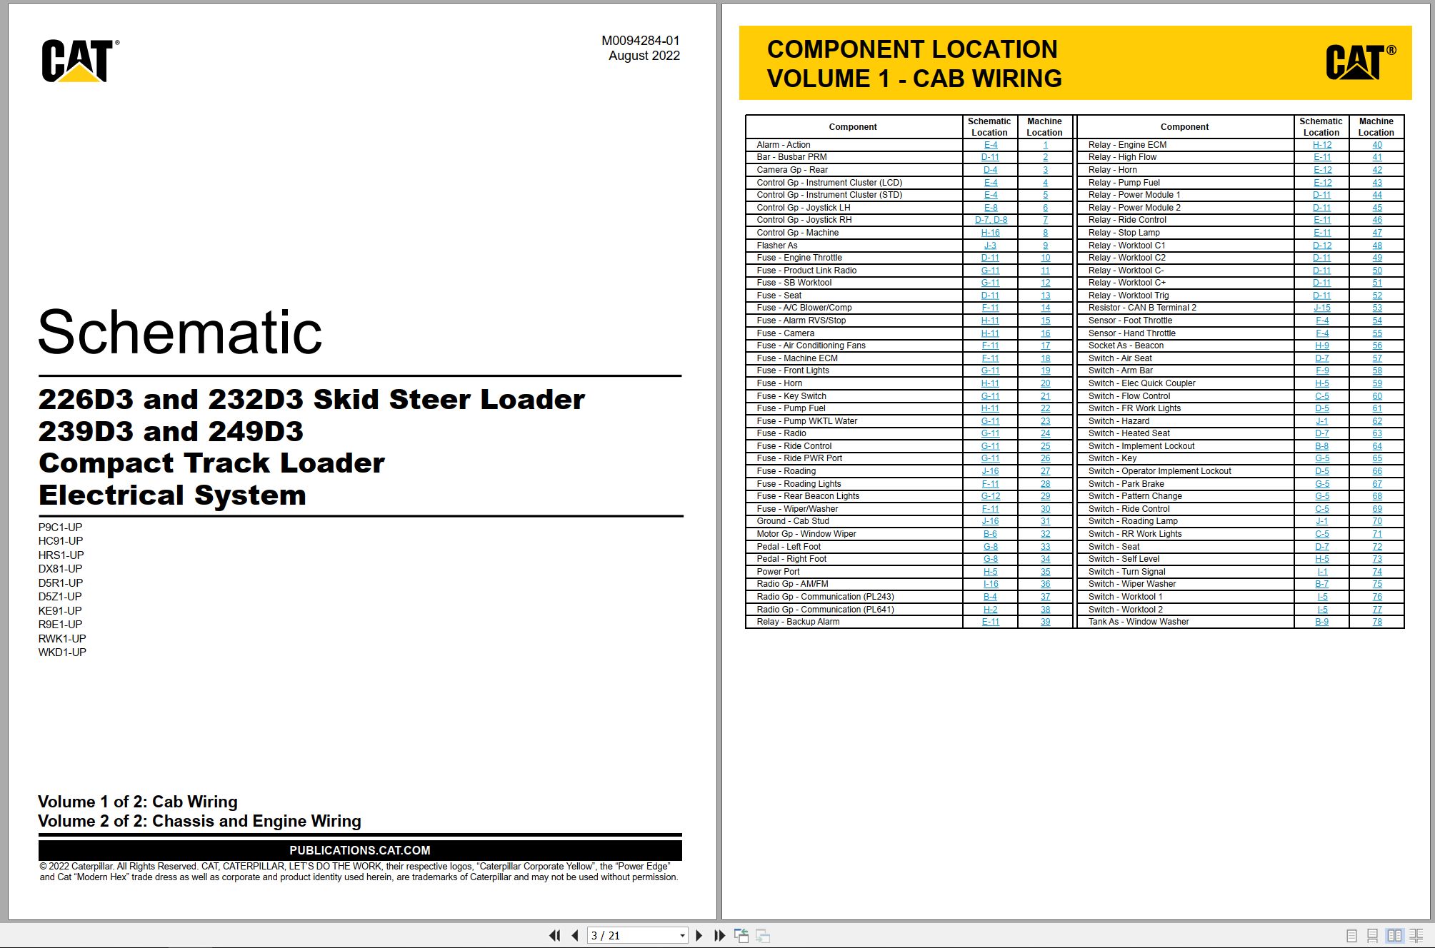Click the previous view navigation icon
The height and width of the screenshot is (948, 1435).
point(741,935)
